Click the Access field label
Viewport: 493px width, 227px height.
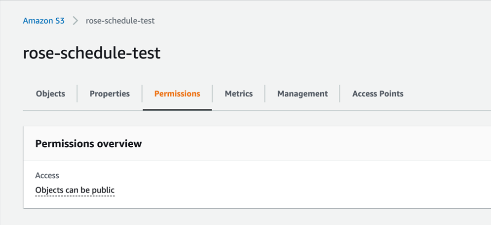47,175
